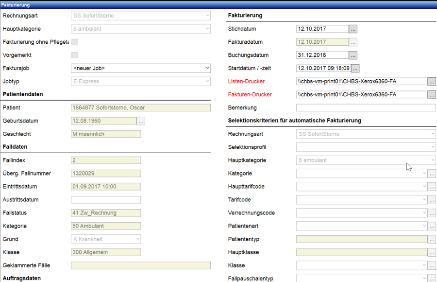Browse for Listen-Drucker via ellipsis button

432,81
